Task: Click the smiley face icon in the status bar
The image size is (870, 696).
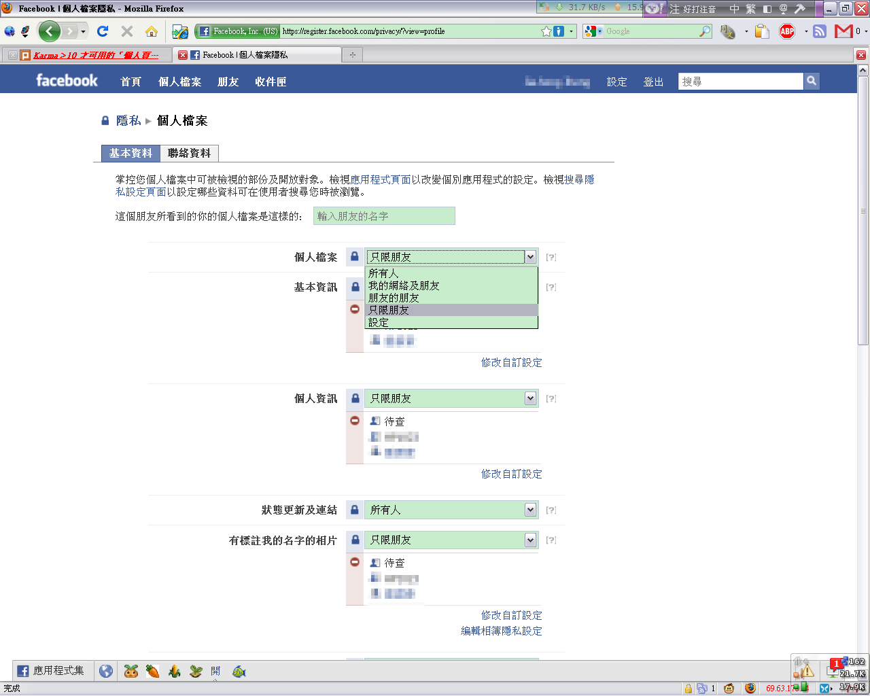Action: click(729, 689)
